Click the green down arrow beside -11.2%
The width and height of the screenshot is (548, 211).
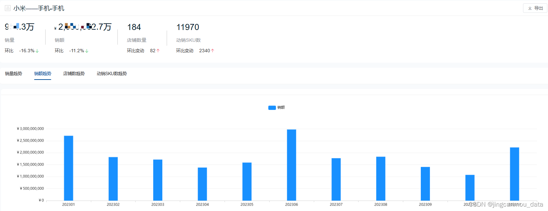click(x=87, y=51)
